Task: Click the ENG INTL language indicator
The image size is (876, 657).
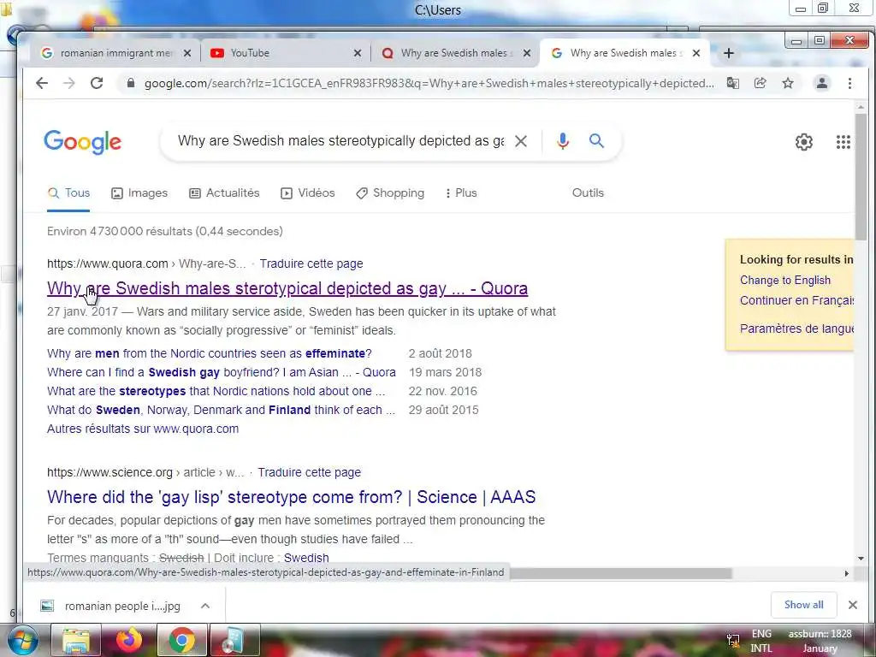Action: tap(761, 641)
